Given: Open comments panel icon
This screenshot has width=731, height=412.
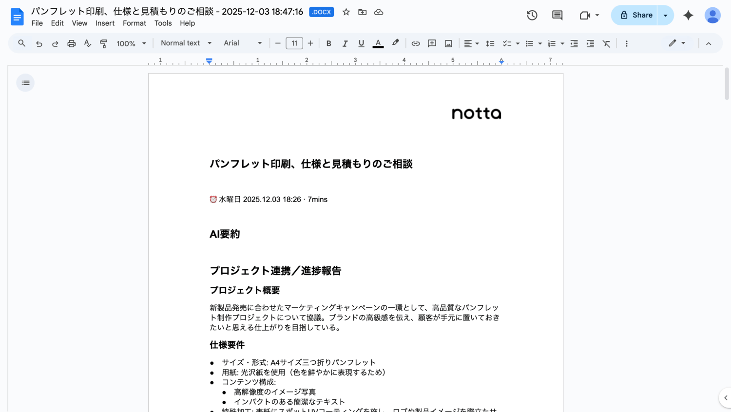Looking at the screenshot, I should 557,15.
